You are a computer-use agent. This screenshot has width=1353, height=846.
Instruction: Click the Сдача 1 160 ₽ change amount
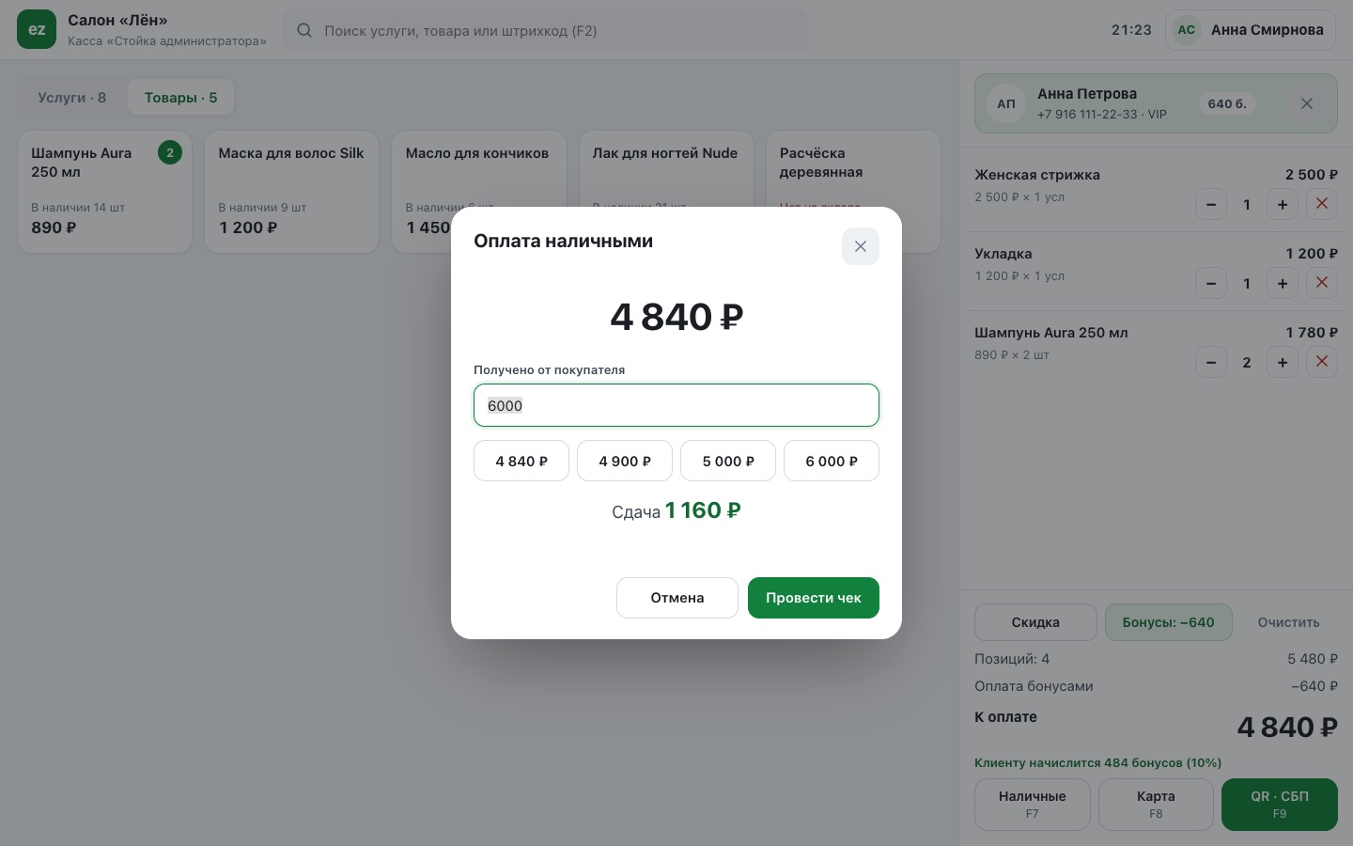(676, 510)
